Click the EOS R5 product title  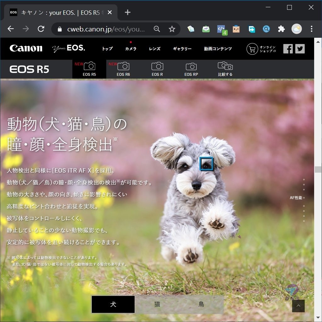point(29,69)
